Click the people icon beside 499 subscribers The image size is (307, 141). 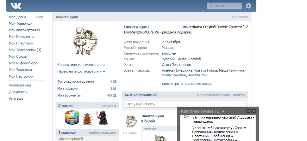point(115,95)
